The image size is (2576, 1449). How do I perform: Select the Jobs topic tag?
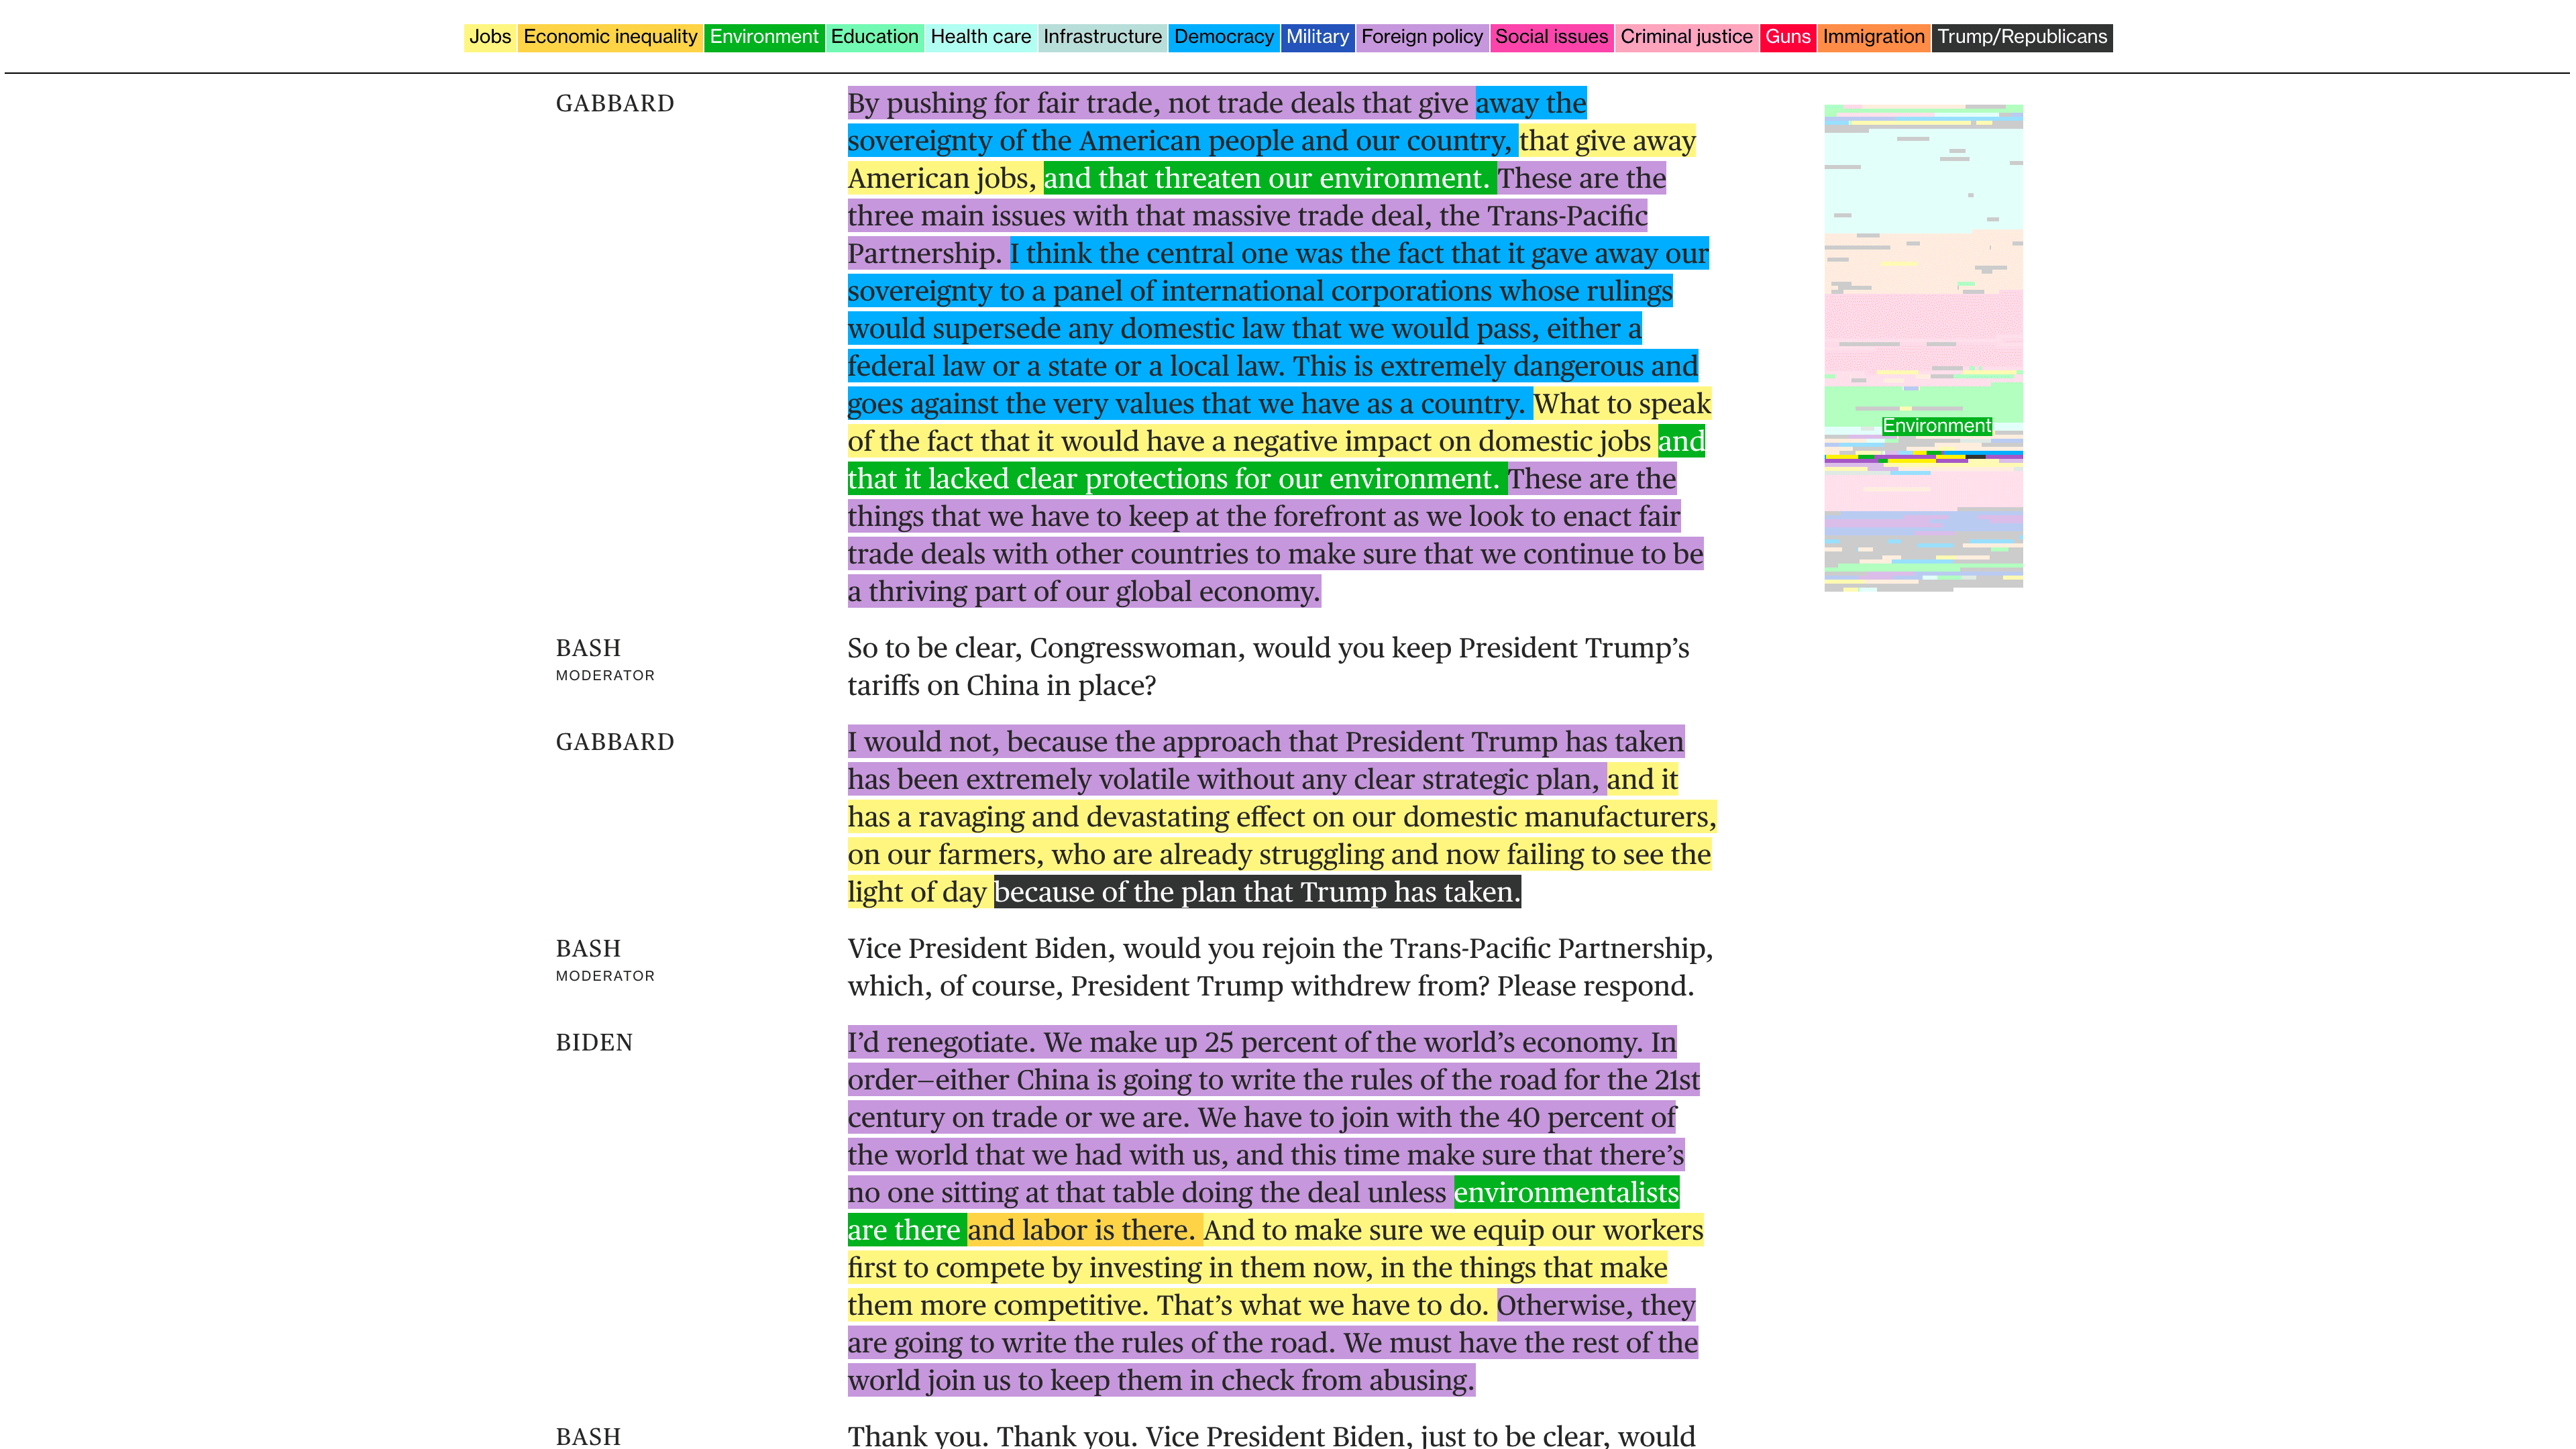489,37
